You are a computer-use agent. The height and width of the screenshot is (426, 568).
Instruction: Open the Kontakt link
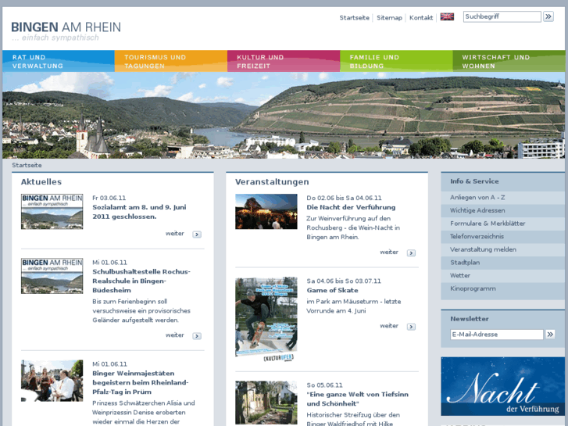pos(421,18)
